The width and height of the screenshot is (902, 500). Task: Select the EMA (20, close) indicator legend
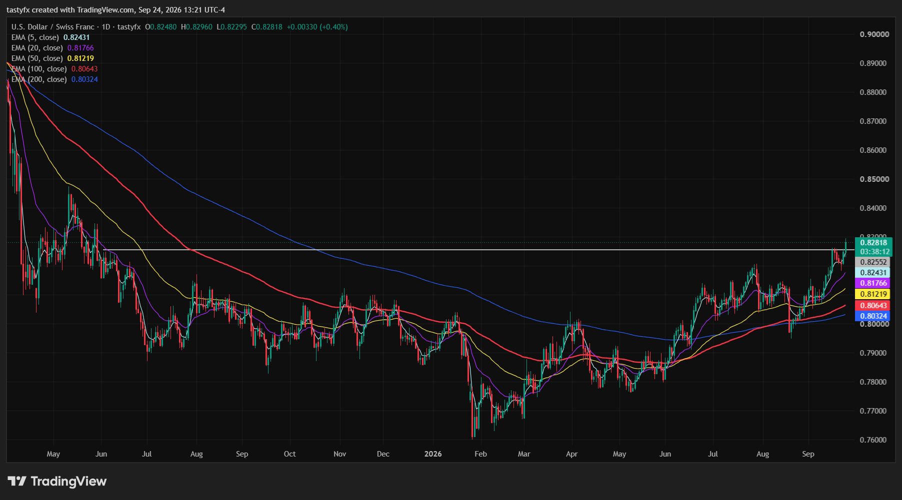(52, 48)
